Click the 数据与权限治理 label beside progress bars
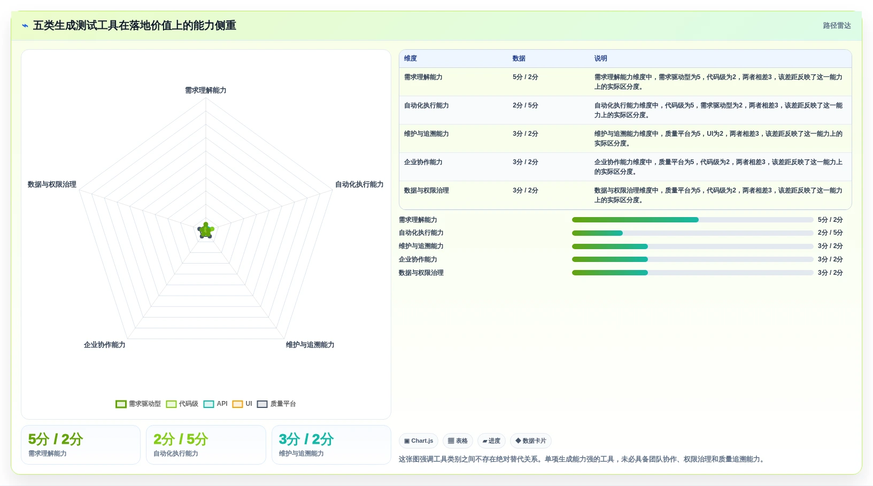Viewport: 873px width, 486px height. (421, 273)
